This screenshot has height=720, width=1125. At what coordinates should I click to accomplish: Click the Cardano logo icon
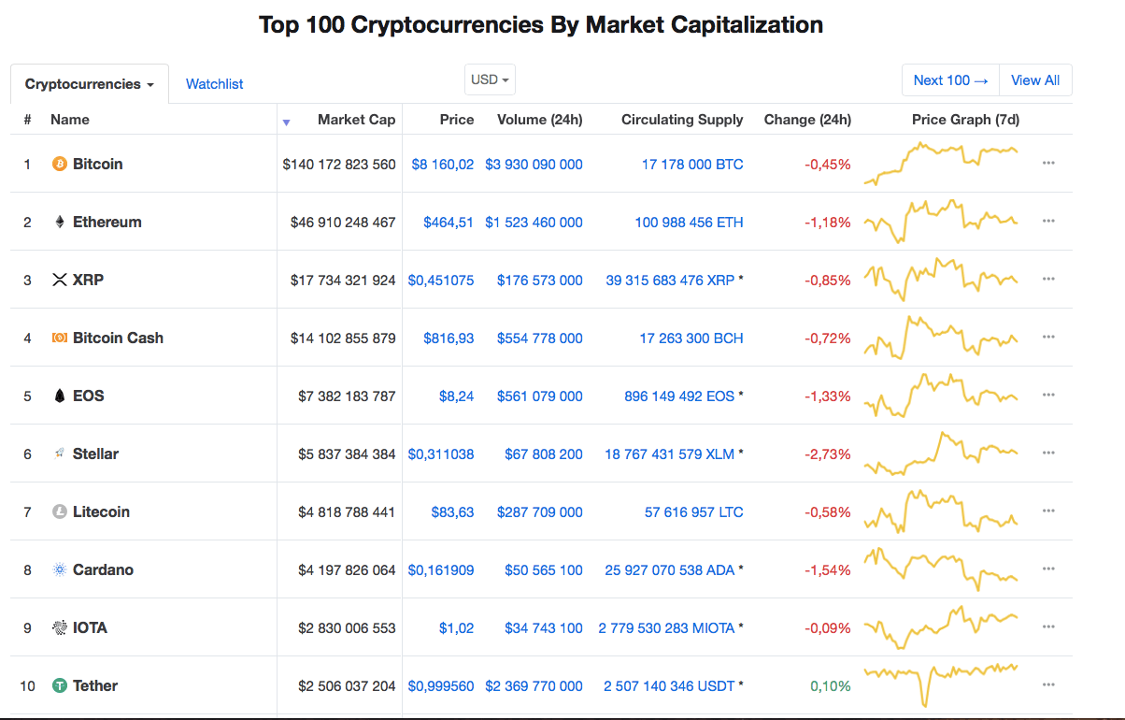point(60,569)
